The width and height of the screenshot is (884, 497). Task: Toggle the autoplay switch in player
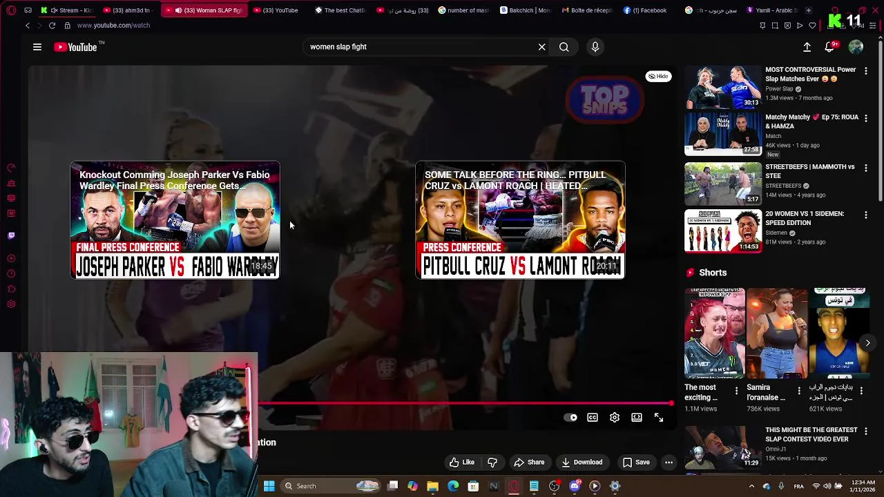point(570,418)
